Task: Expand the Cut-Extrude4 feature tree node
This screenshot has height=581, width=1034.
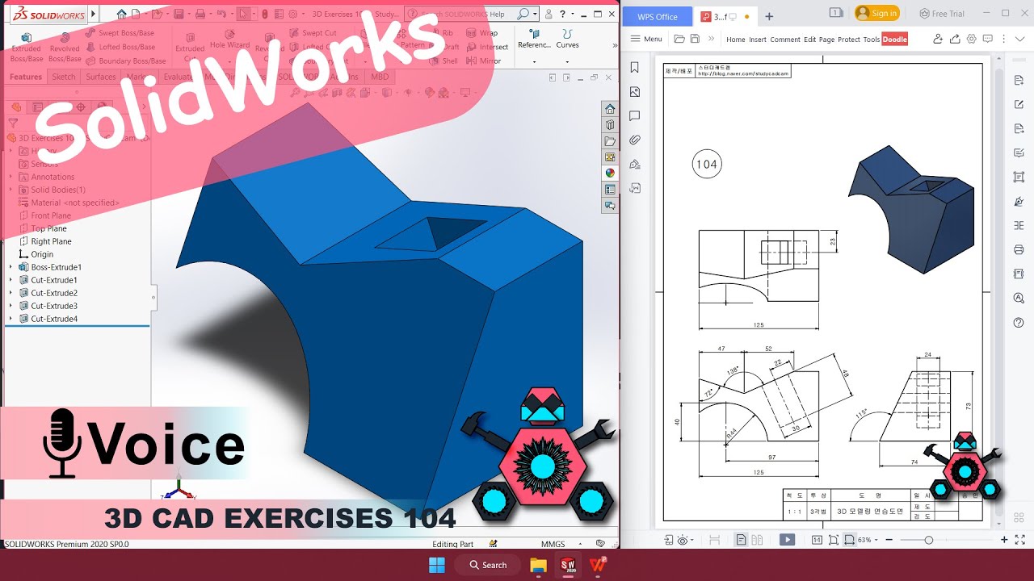Action: pyautogui.click(x=11, y=319)
